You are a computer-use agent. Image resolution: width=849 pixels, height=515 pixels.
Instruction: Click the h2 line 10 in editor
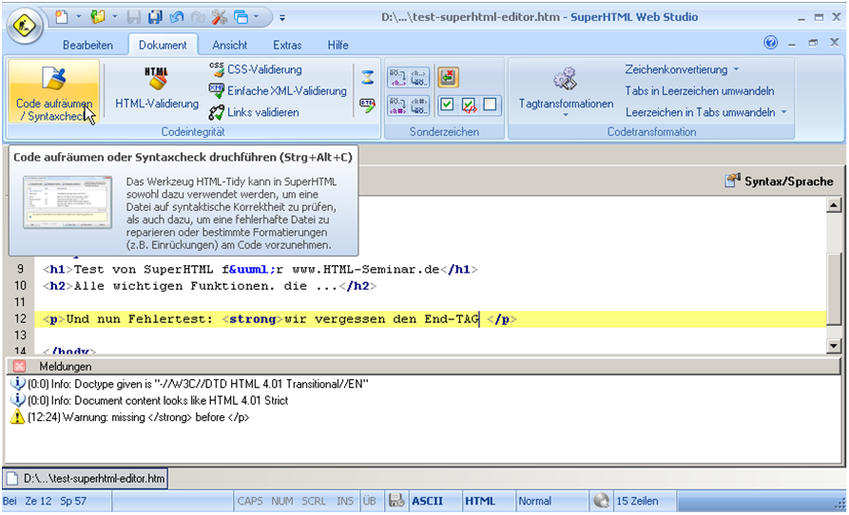(x=209, y=286)
